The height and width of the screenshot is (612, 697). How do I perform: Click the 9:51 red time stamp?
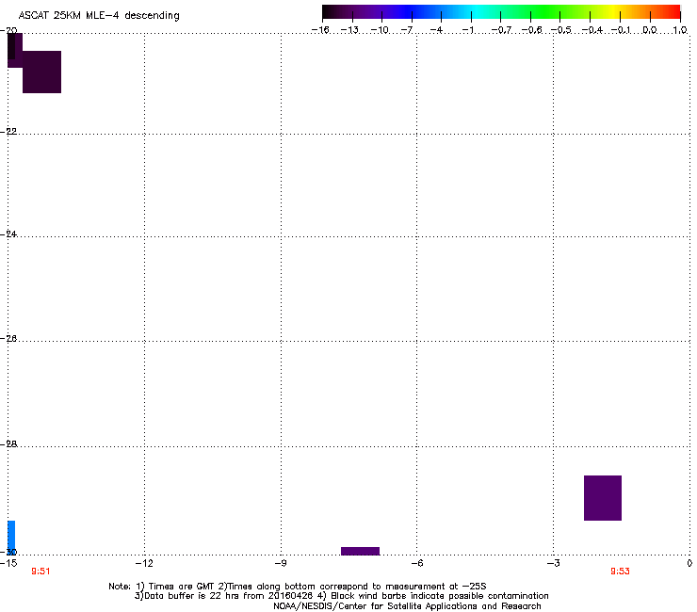[41, 572]
